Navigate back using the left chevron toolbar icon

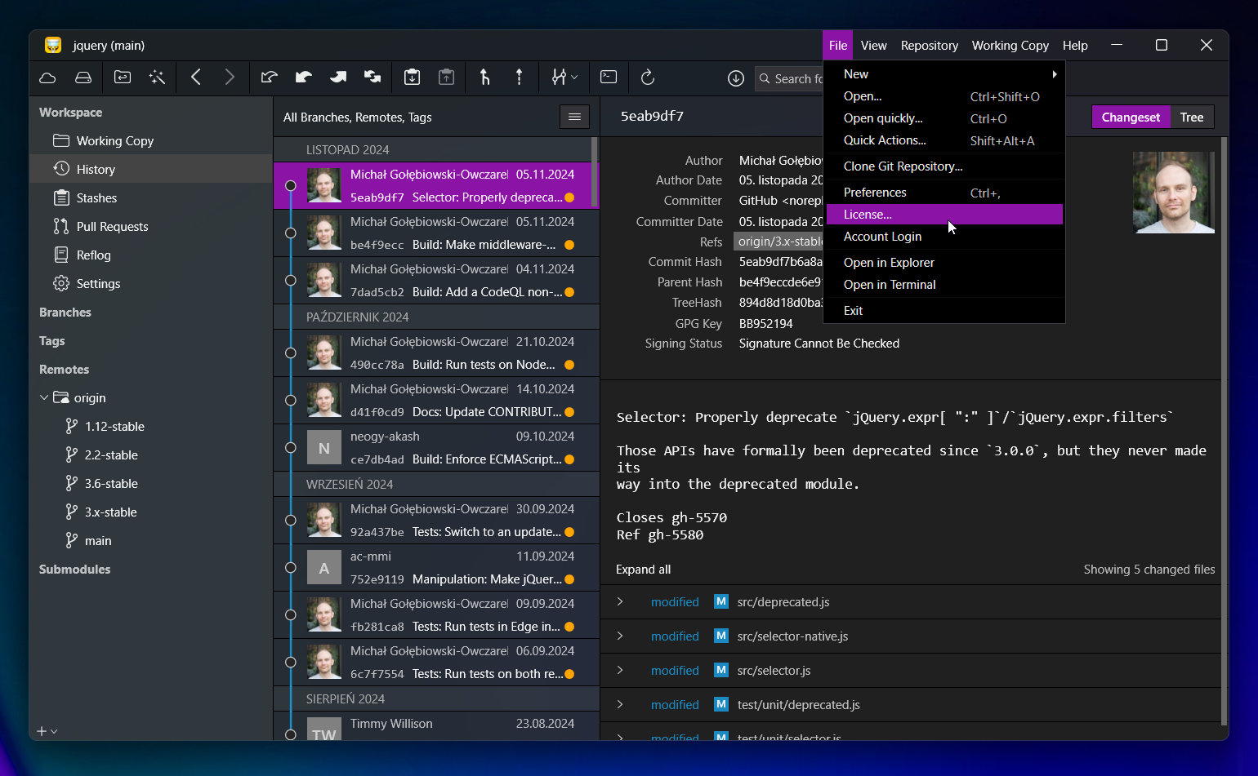pos(196,77)
